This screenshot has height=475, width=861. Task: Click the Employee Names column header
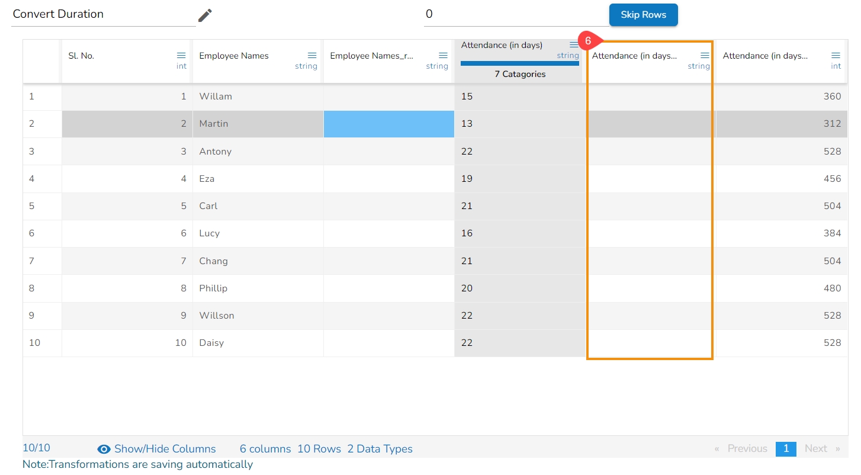[x=234, y=56]
